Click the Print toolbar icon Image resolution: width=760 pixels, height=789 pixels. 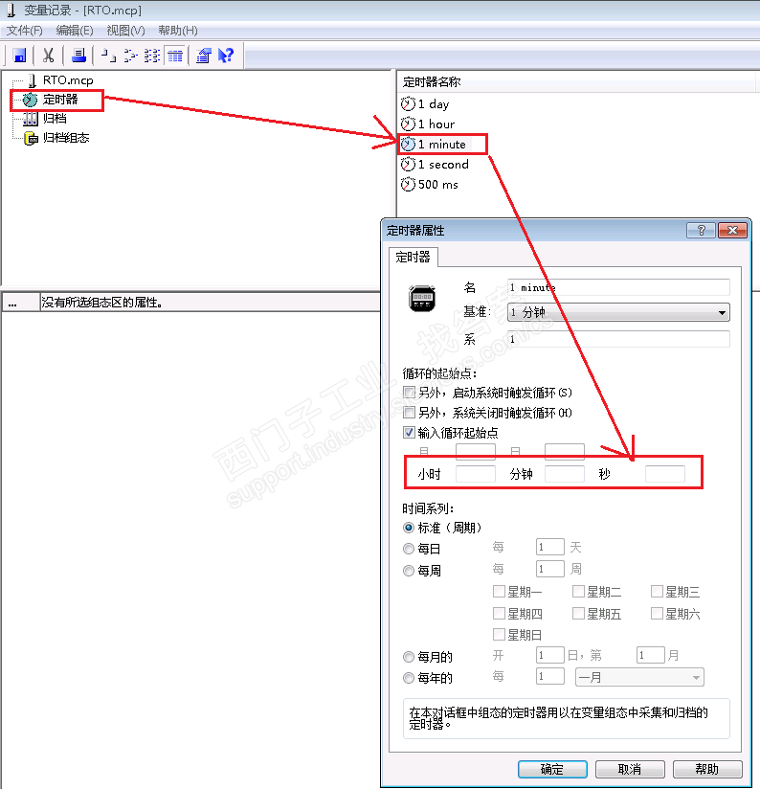[x=78, y=56]
